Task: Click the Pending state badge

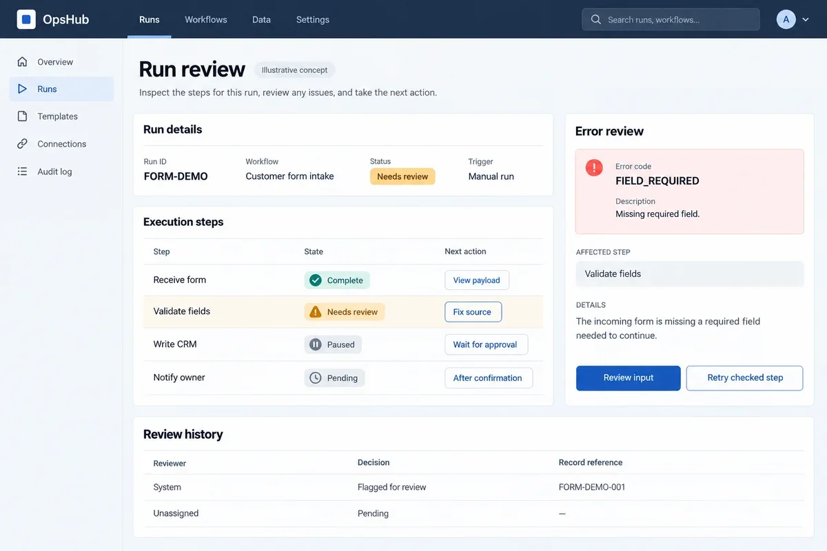Action: tap(334, 377)
